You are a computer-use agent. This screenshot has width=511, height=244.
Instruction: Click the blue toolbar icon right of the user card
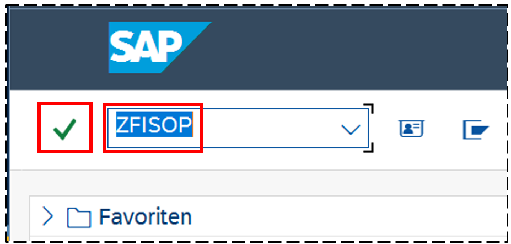click(x=476, y=130)
